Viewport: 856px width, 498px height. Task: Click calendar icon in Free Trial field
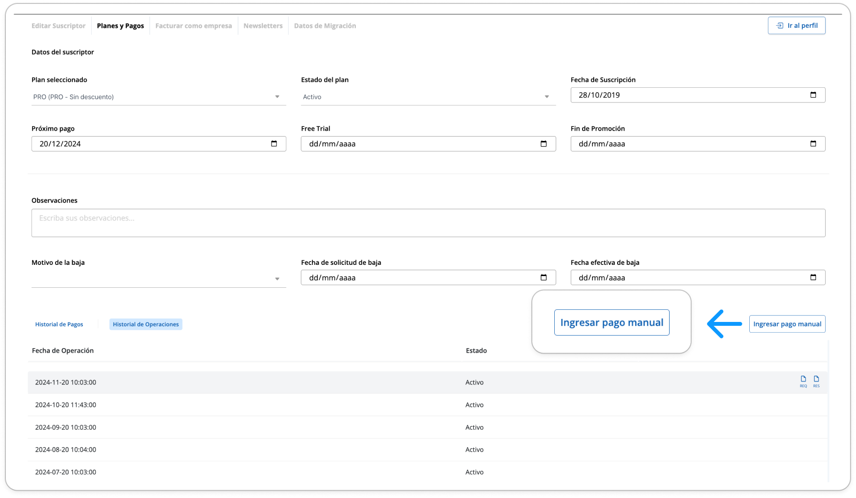544,144
